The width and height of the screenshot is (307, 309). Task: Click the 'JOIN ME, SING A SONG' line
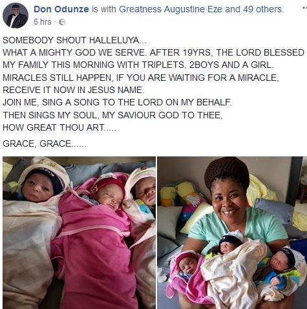(x=117, y=102)
